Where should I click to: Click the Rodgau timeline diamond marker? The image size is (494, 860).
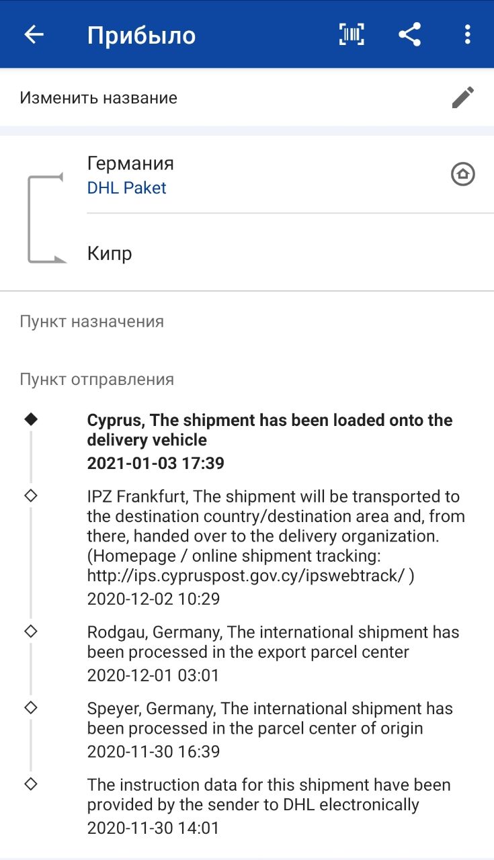pyautogui.click(x=31, y=632)
